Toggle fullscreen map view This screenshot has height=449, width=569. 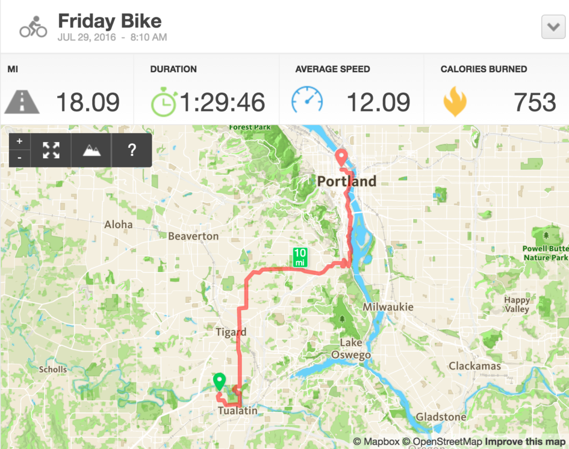coord(51,150)
